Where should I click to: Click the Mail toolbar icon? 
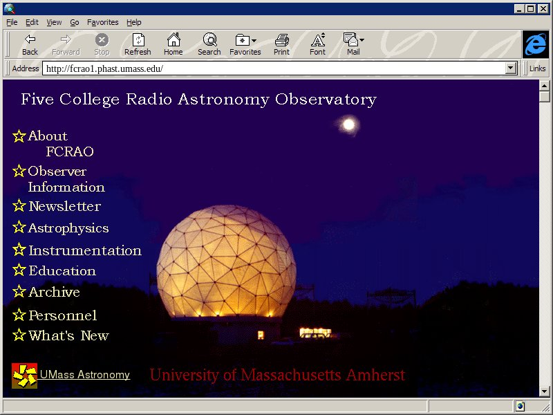350,40
